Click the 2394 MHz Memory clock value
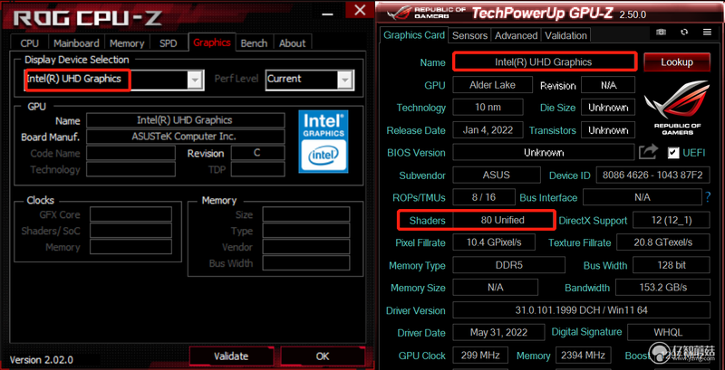The height and width of the screenshot is (370, 725). click(583, 356)
